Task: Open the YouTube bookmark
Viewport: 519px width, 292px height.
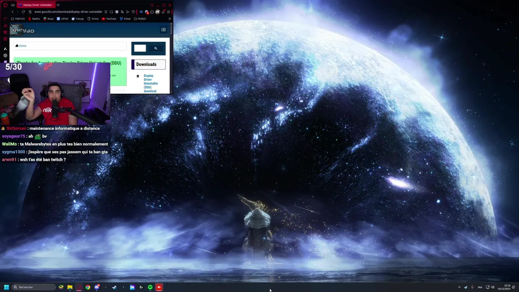Action: [x=109, y=19]
